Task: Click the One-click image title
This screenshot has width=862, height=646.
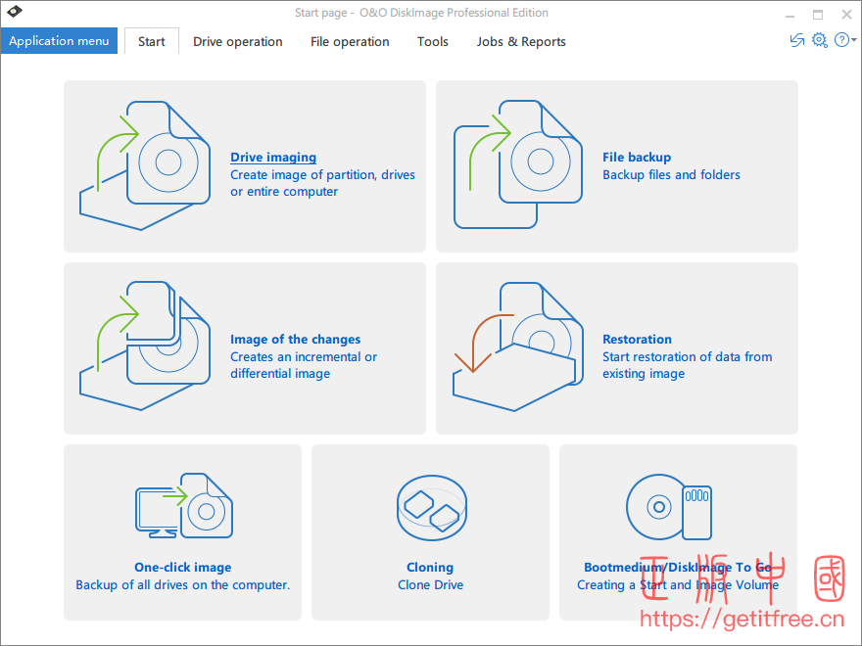Action: pos(183,567)
